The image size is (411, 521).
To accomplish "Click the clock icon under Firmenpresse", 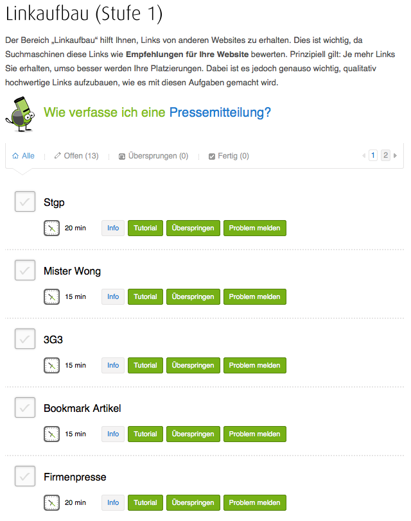I will pos(51,502).
